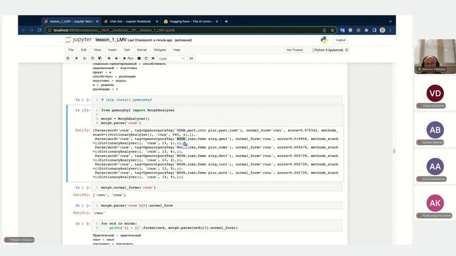Insert a cell below
Viewport: 456px width, 256px height.
coord(76,58)
